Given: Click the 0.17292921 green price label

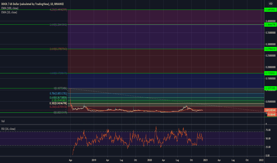Looking at the screenshot, I should (x=270, y=73).
